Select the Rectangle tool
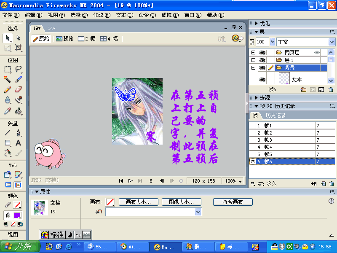Screen dimensions: 337x253 tap(8, 143)
